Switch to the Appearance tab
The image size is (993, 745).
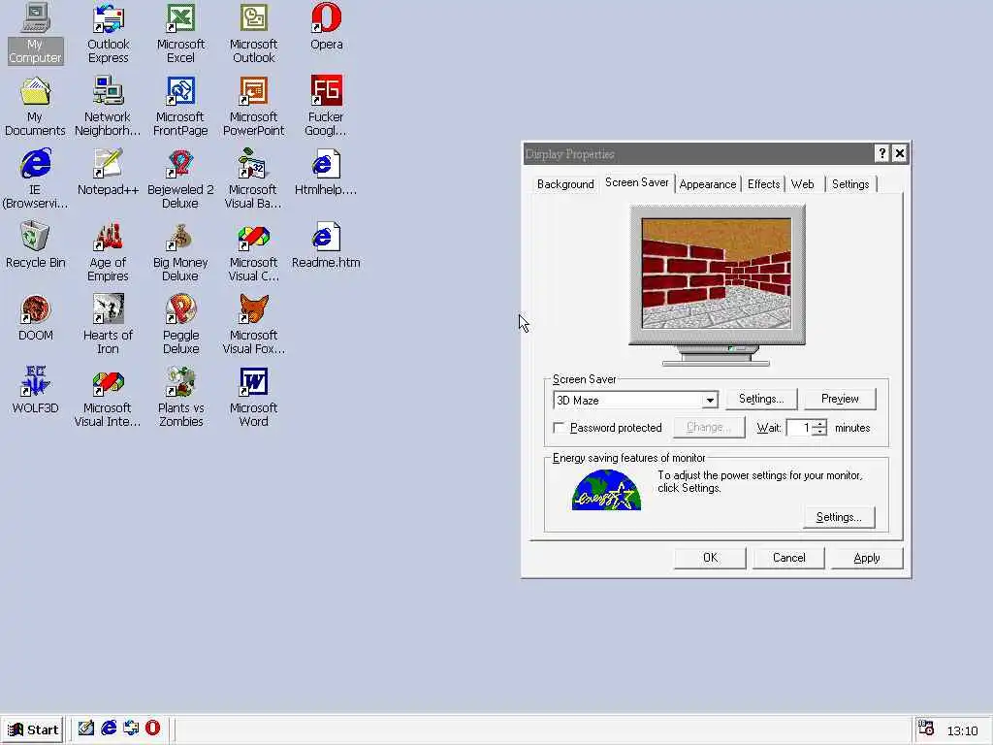point(707,184)
